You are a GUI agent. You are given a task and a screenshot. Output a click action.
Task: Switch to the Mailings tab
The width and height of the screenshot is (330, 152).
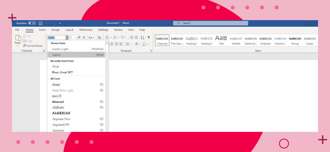tap(103, 30)
